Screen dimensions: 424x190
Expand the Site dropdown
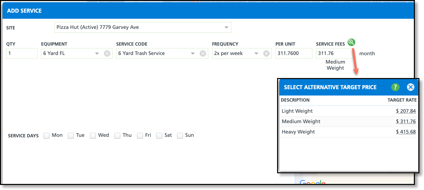[x=226, y=27]
